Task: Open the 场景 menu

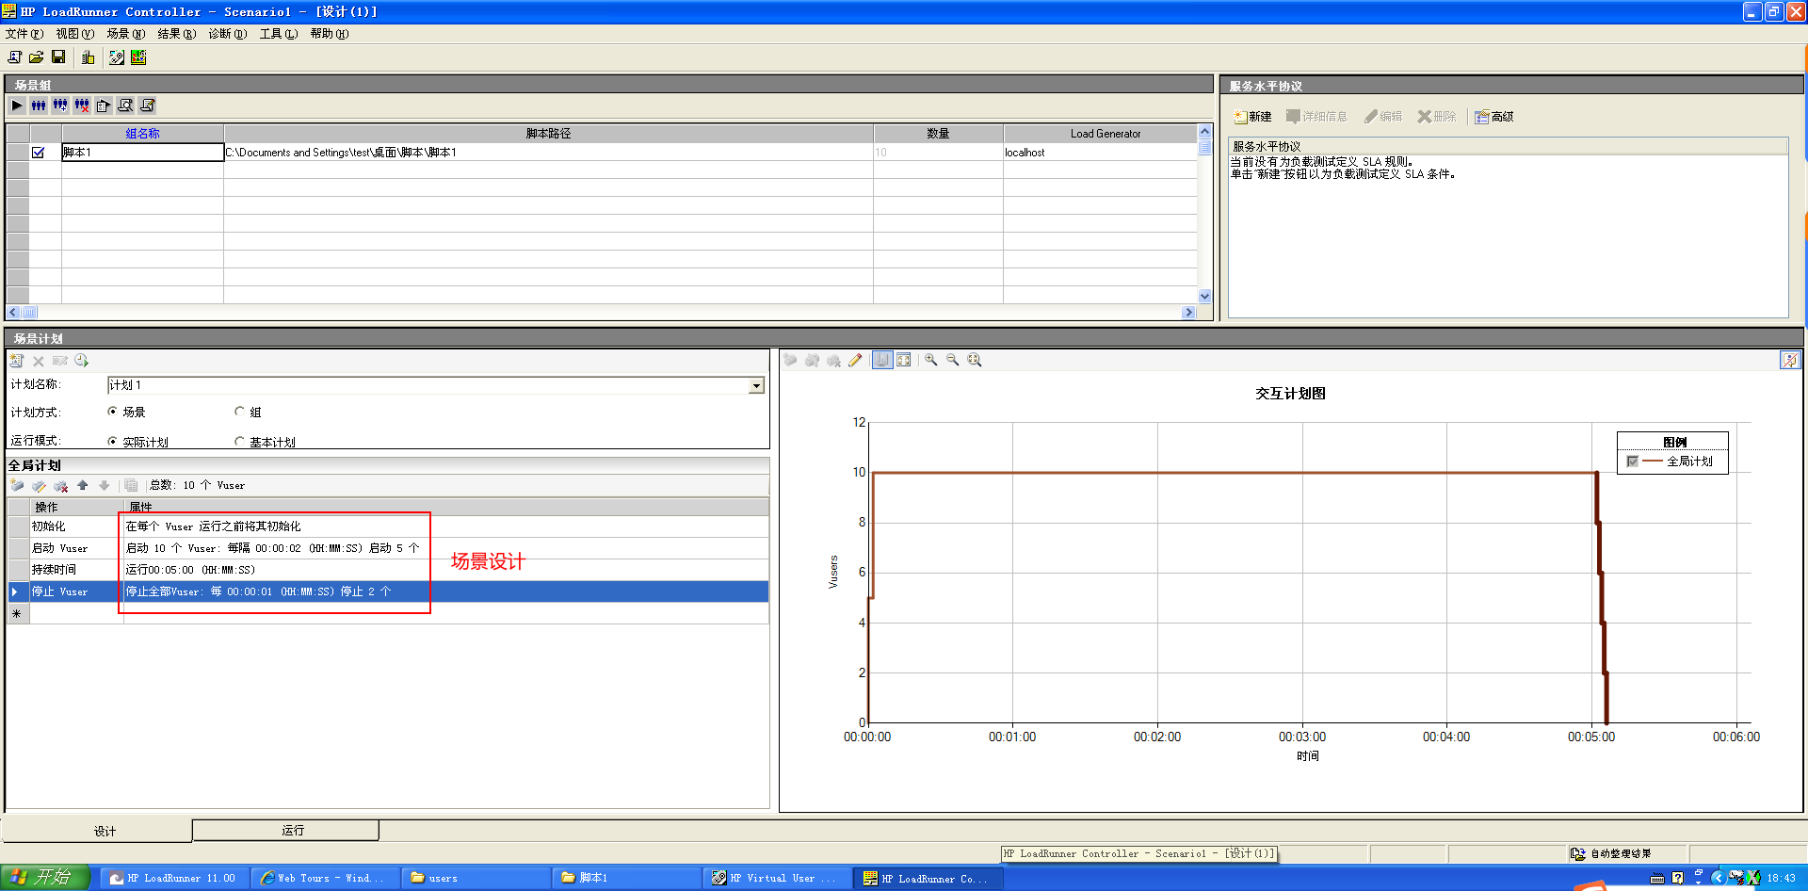Action: 125,34
